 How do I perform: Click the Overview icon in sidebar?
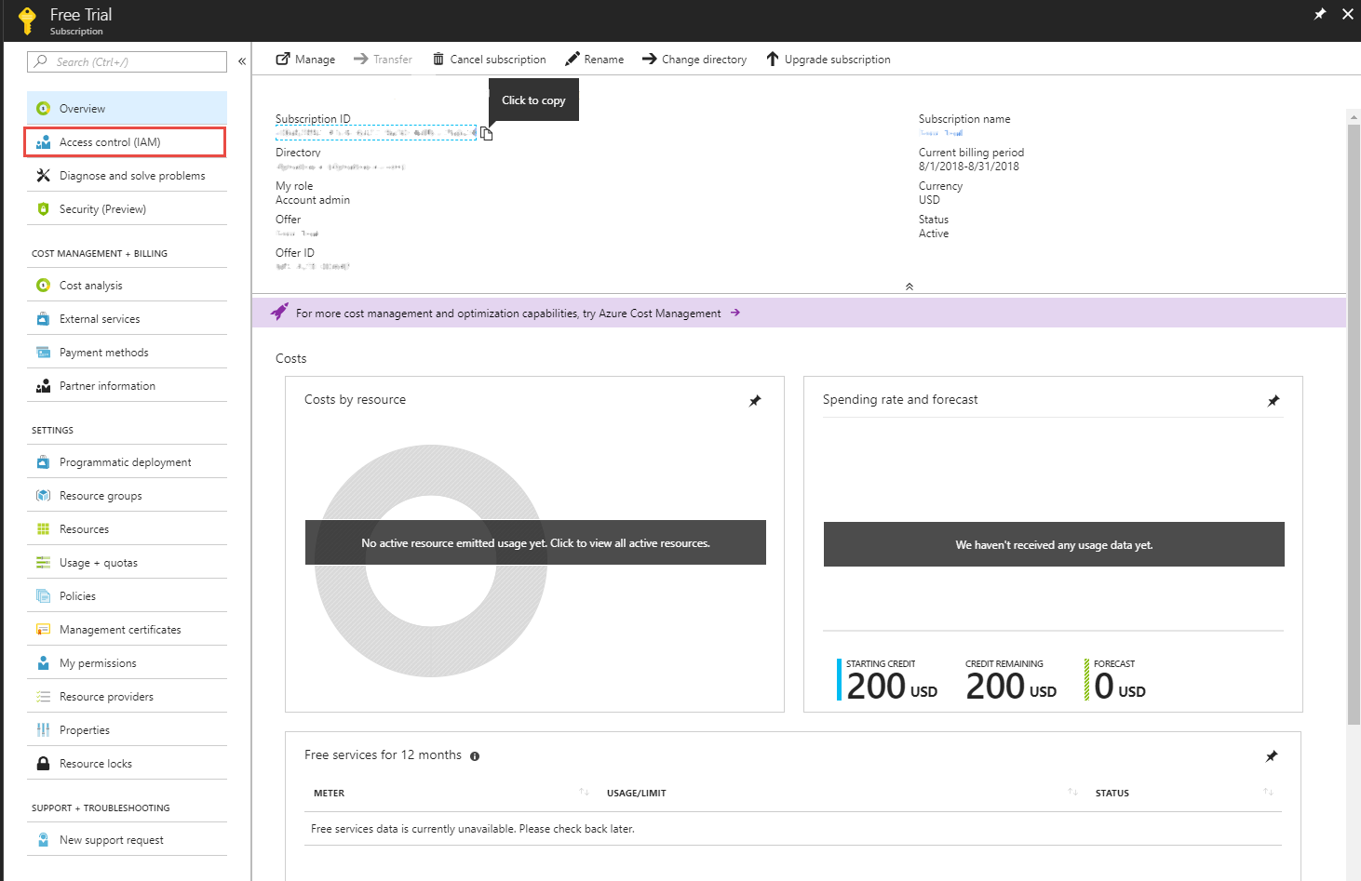point(43,109)
